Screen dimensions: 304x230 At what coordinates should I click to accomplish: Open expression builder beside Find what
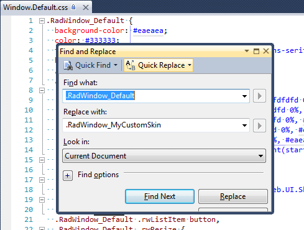point(259,96)
